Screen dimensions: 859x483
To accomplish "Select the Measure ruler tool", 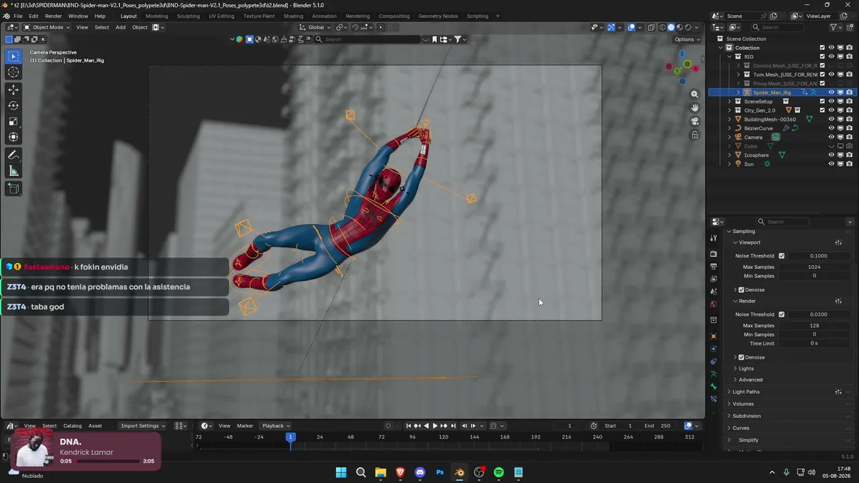I will [x=13, y=171].
